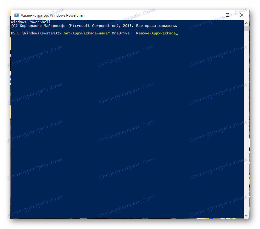Click the Get-AppxPackage-name* command text
The image size is (260, 229).
pos(87,33)
